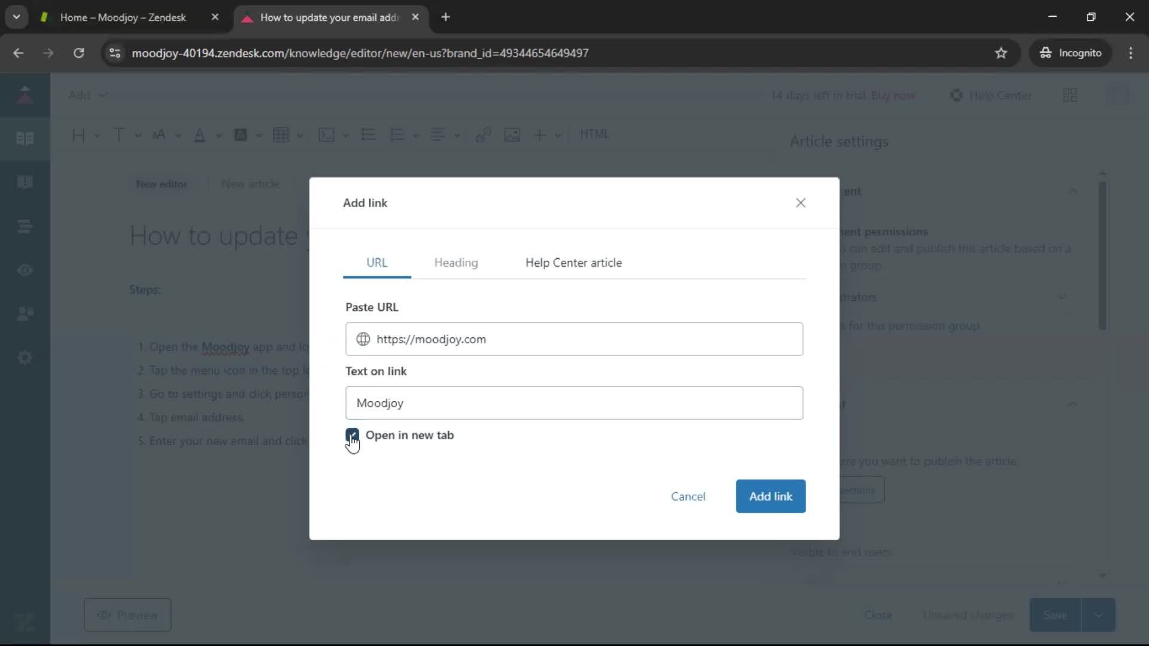
Task: Click the Zendesk logo at sidebar bottom
Action: click(x=25, y=622)
